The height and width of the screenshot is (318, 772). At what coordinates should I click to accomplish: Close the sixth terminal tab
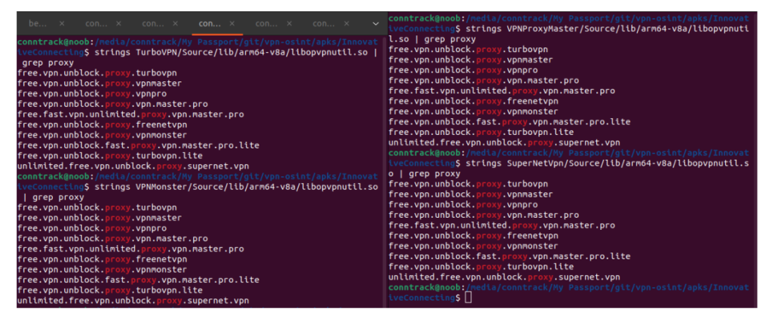pyautogui.click(x=347, y=23)
